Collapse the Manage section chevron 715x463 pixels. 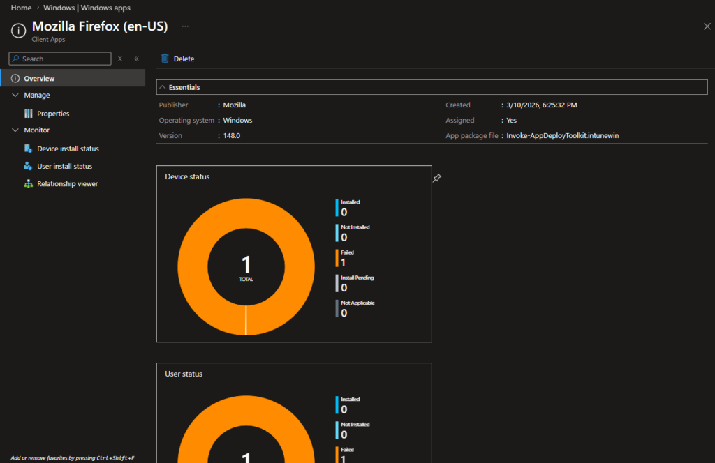15,95
